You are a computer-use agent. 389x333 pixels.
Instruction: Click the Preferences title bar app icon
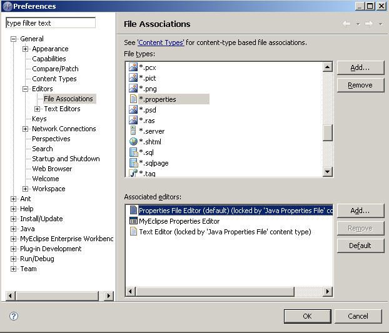(x=8, y=6)
